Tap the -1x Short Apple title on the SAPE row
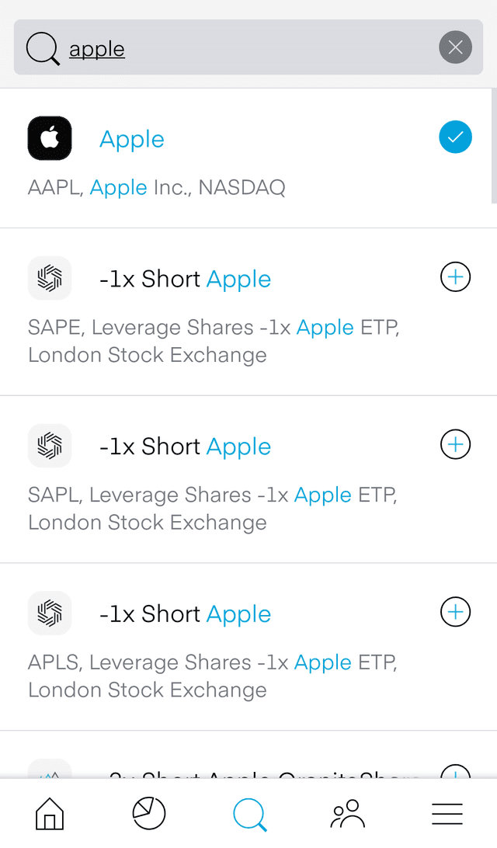 point(186,278)
